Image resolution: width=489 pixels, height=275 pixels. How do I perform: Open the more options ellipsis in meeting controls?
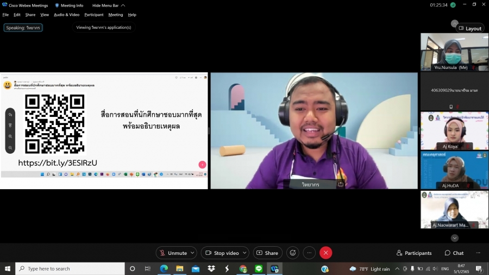coord(309,253)
